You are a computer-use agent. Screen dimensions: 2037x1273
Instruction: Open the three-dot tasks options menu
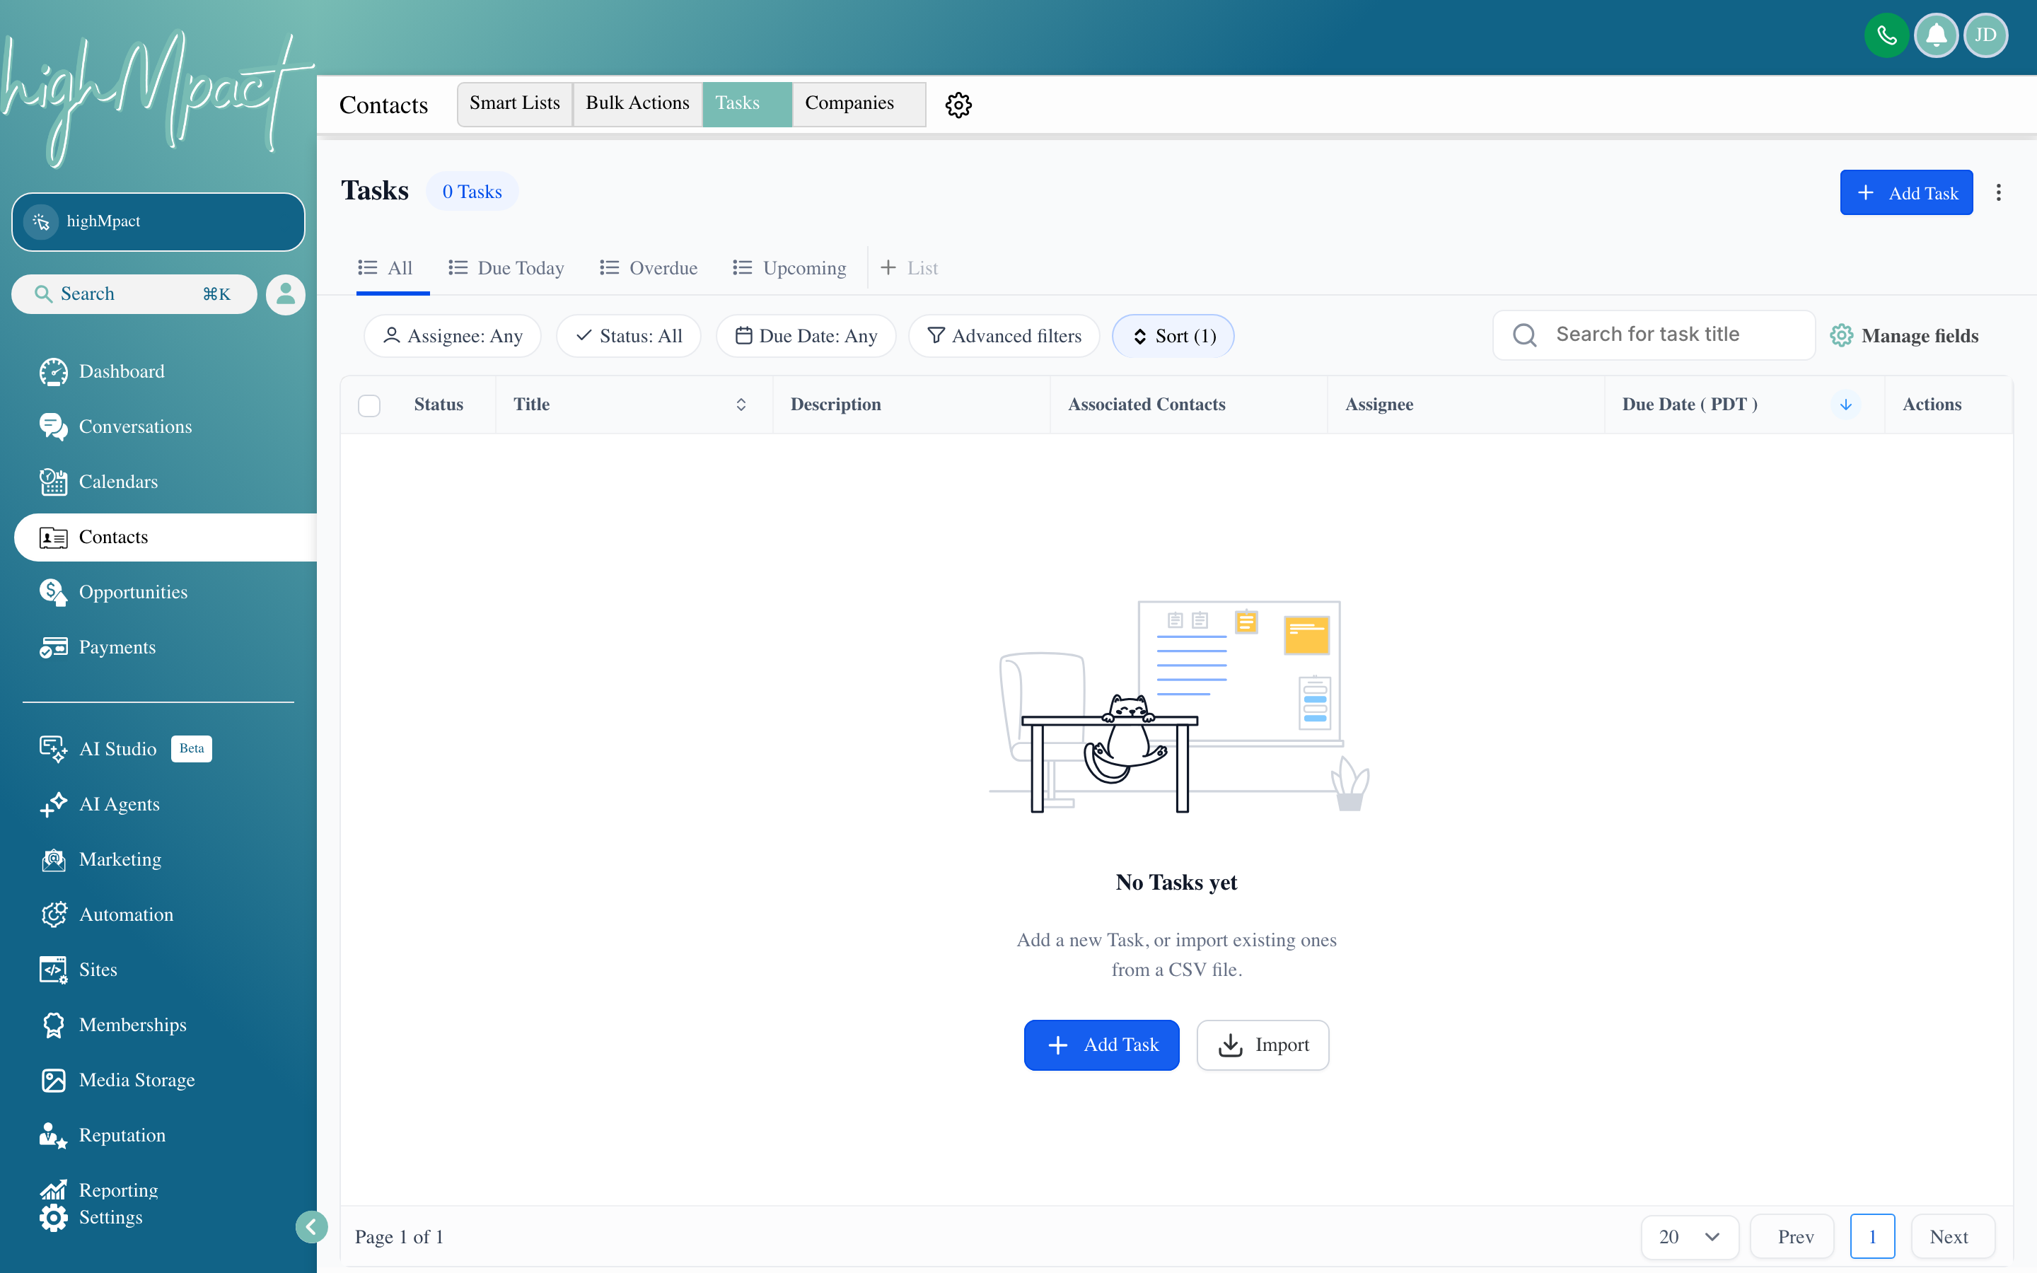tap(1998, 193)
